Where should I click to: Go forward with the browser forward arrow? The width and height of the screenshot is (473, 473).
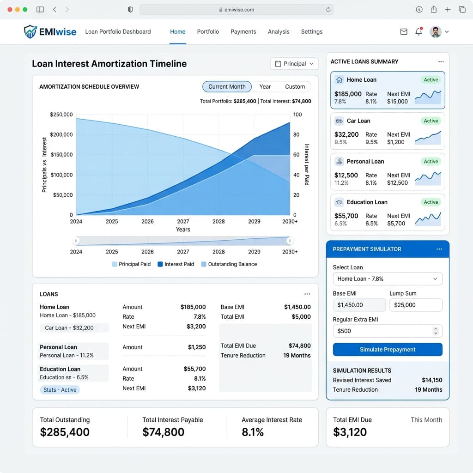(x=67, y=9)
